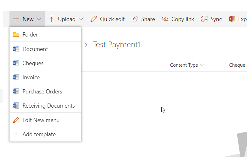Click Word icon next to Purchase Orders
The width and height of the screenshot is (247, 157).
click(x=16, y=91)
